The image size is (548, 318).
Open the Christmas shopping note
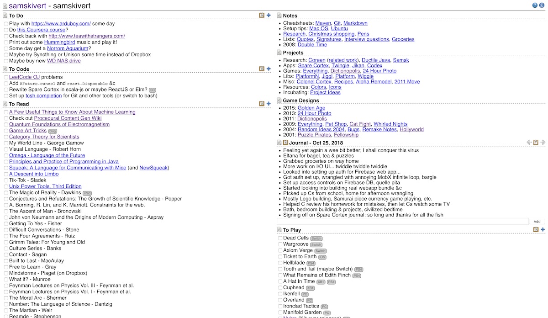[x=332, y=34]
